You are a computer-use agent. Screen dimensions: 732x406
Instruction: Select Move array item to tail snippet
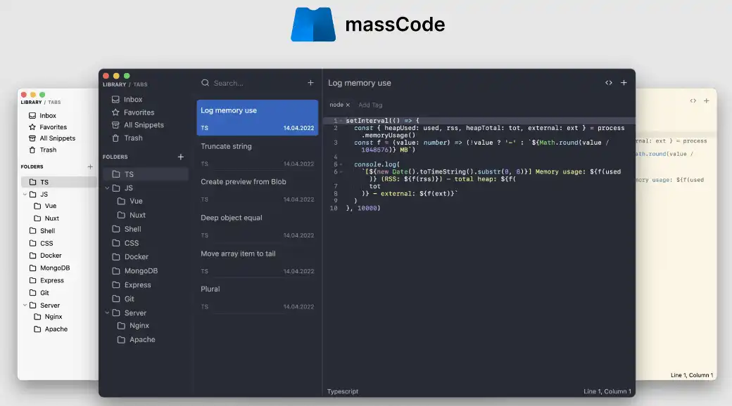click(257, 261)
